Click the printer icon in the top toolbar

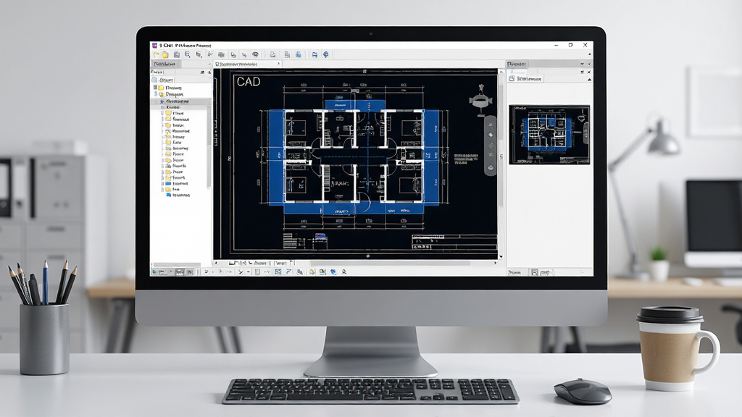(x=221, y=55)
